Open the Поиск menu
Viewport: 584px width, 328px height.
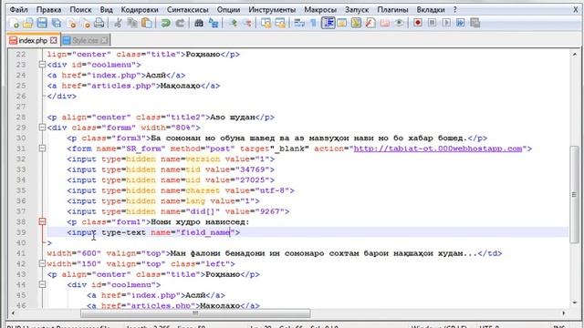[x=80, y=10]
